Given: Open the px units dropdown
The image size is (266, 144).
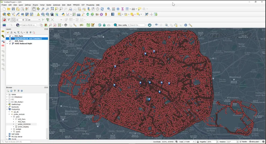Looking at the screenshot, I should (x=34, y=20).
